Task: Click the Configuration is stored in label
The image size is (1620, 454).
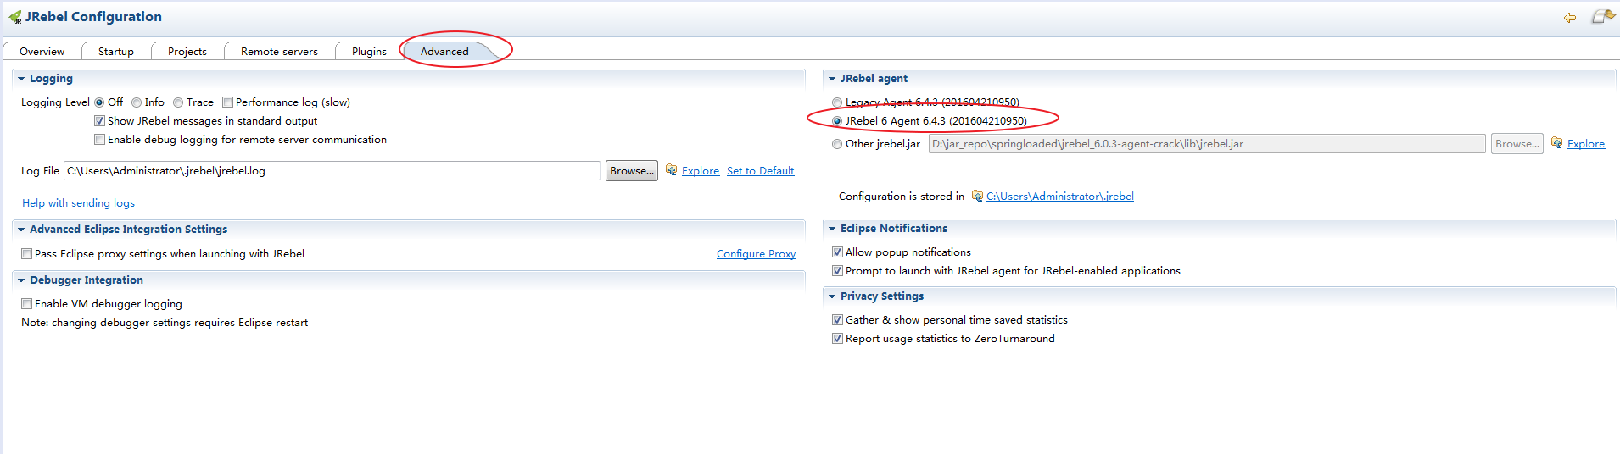Action: tap(902, 197)
